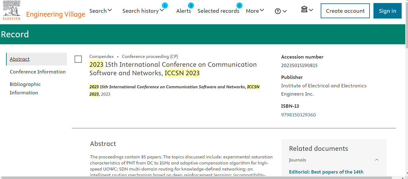
Task: Click the Accession number label
Action: [x=302, y=57]
